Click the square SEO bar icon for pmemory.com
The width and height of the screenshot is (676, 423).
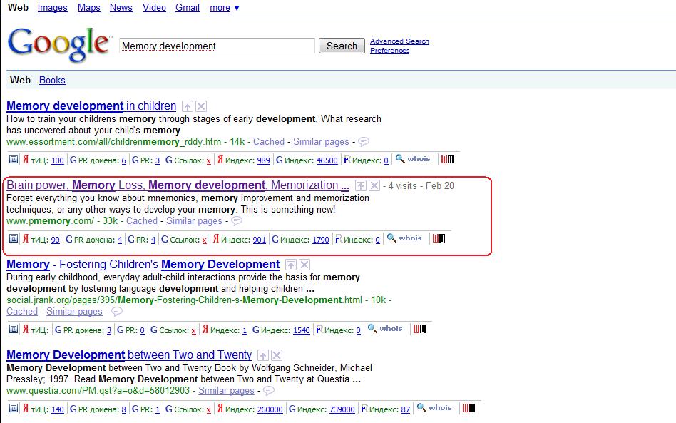[14, 238]
